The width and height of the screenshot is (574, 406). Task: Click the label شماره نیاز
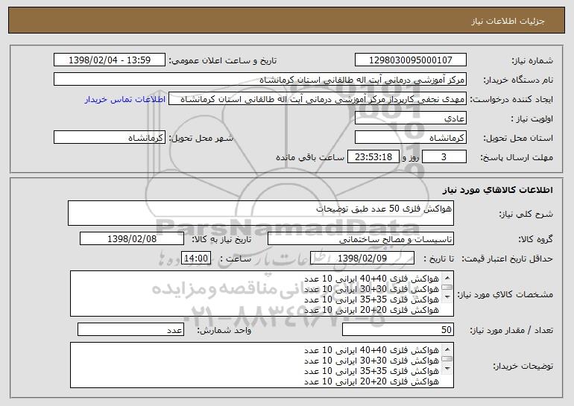532,60
